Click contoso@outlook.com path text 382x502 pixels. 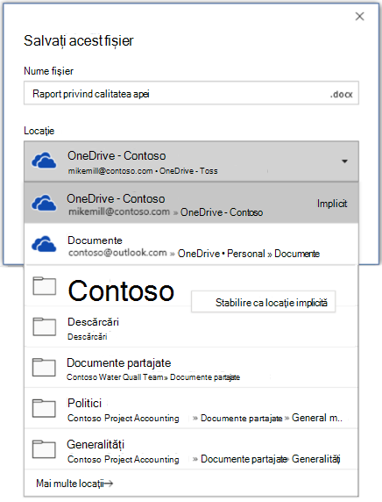pyautogui.click(x=117, y=253)
